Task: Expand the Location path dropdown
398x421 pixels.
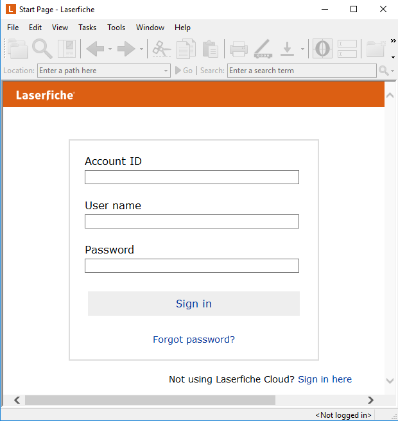Action: (x=166, y=71)
